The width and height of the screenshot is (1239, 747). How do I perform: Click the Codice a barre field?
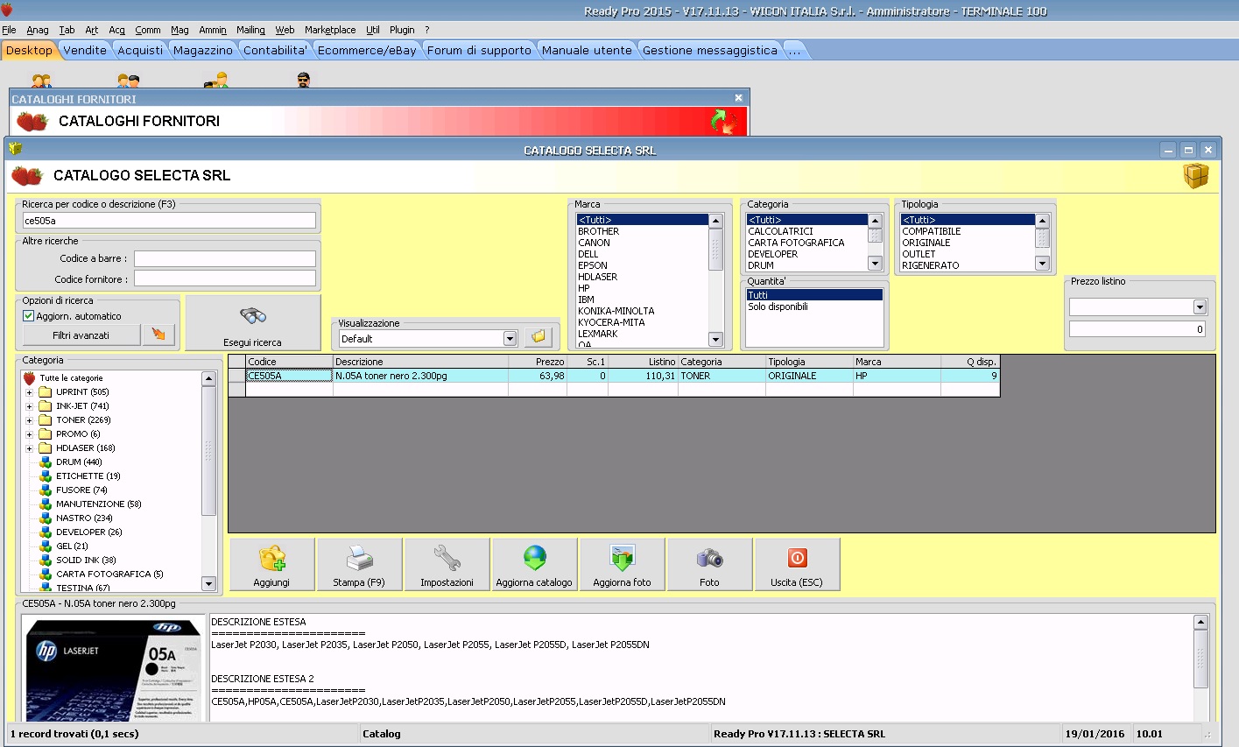pyautogui.click(x=224, y=258)
